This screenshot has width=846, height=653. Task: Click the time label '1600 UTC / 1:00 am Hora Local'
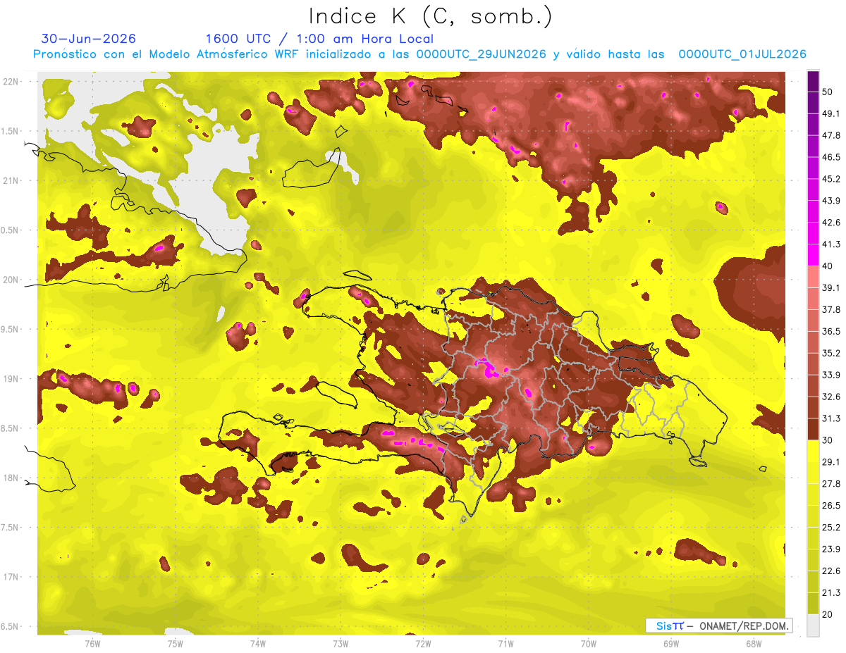(x=319, y=39)
